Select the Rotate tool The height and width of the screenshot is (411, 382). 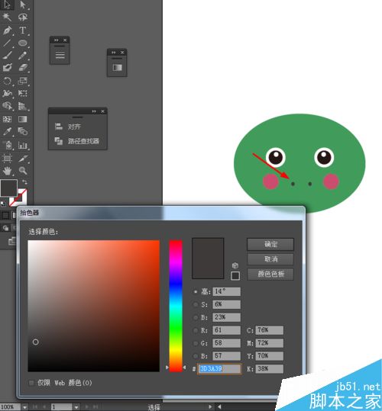click(x=7, y=81)
